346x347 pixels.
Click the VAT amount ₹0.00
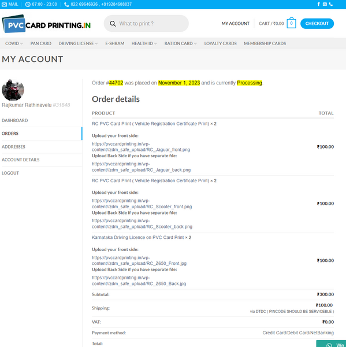point(328,322)
